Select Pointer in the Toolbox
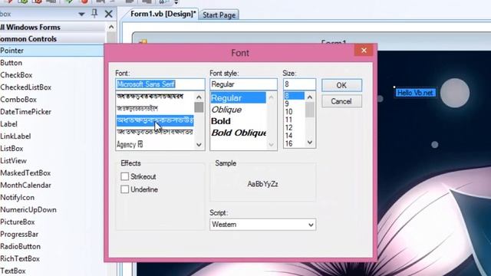 pos(51,51)
